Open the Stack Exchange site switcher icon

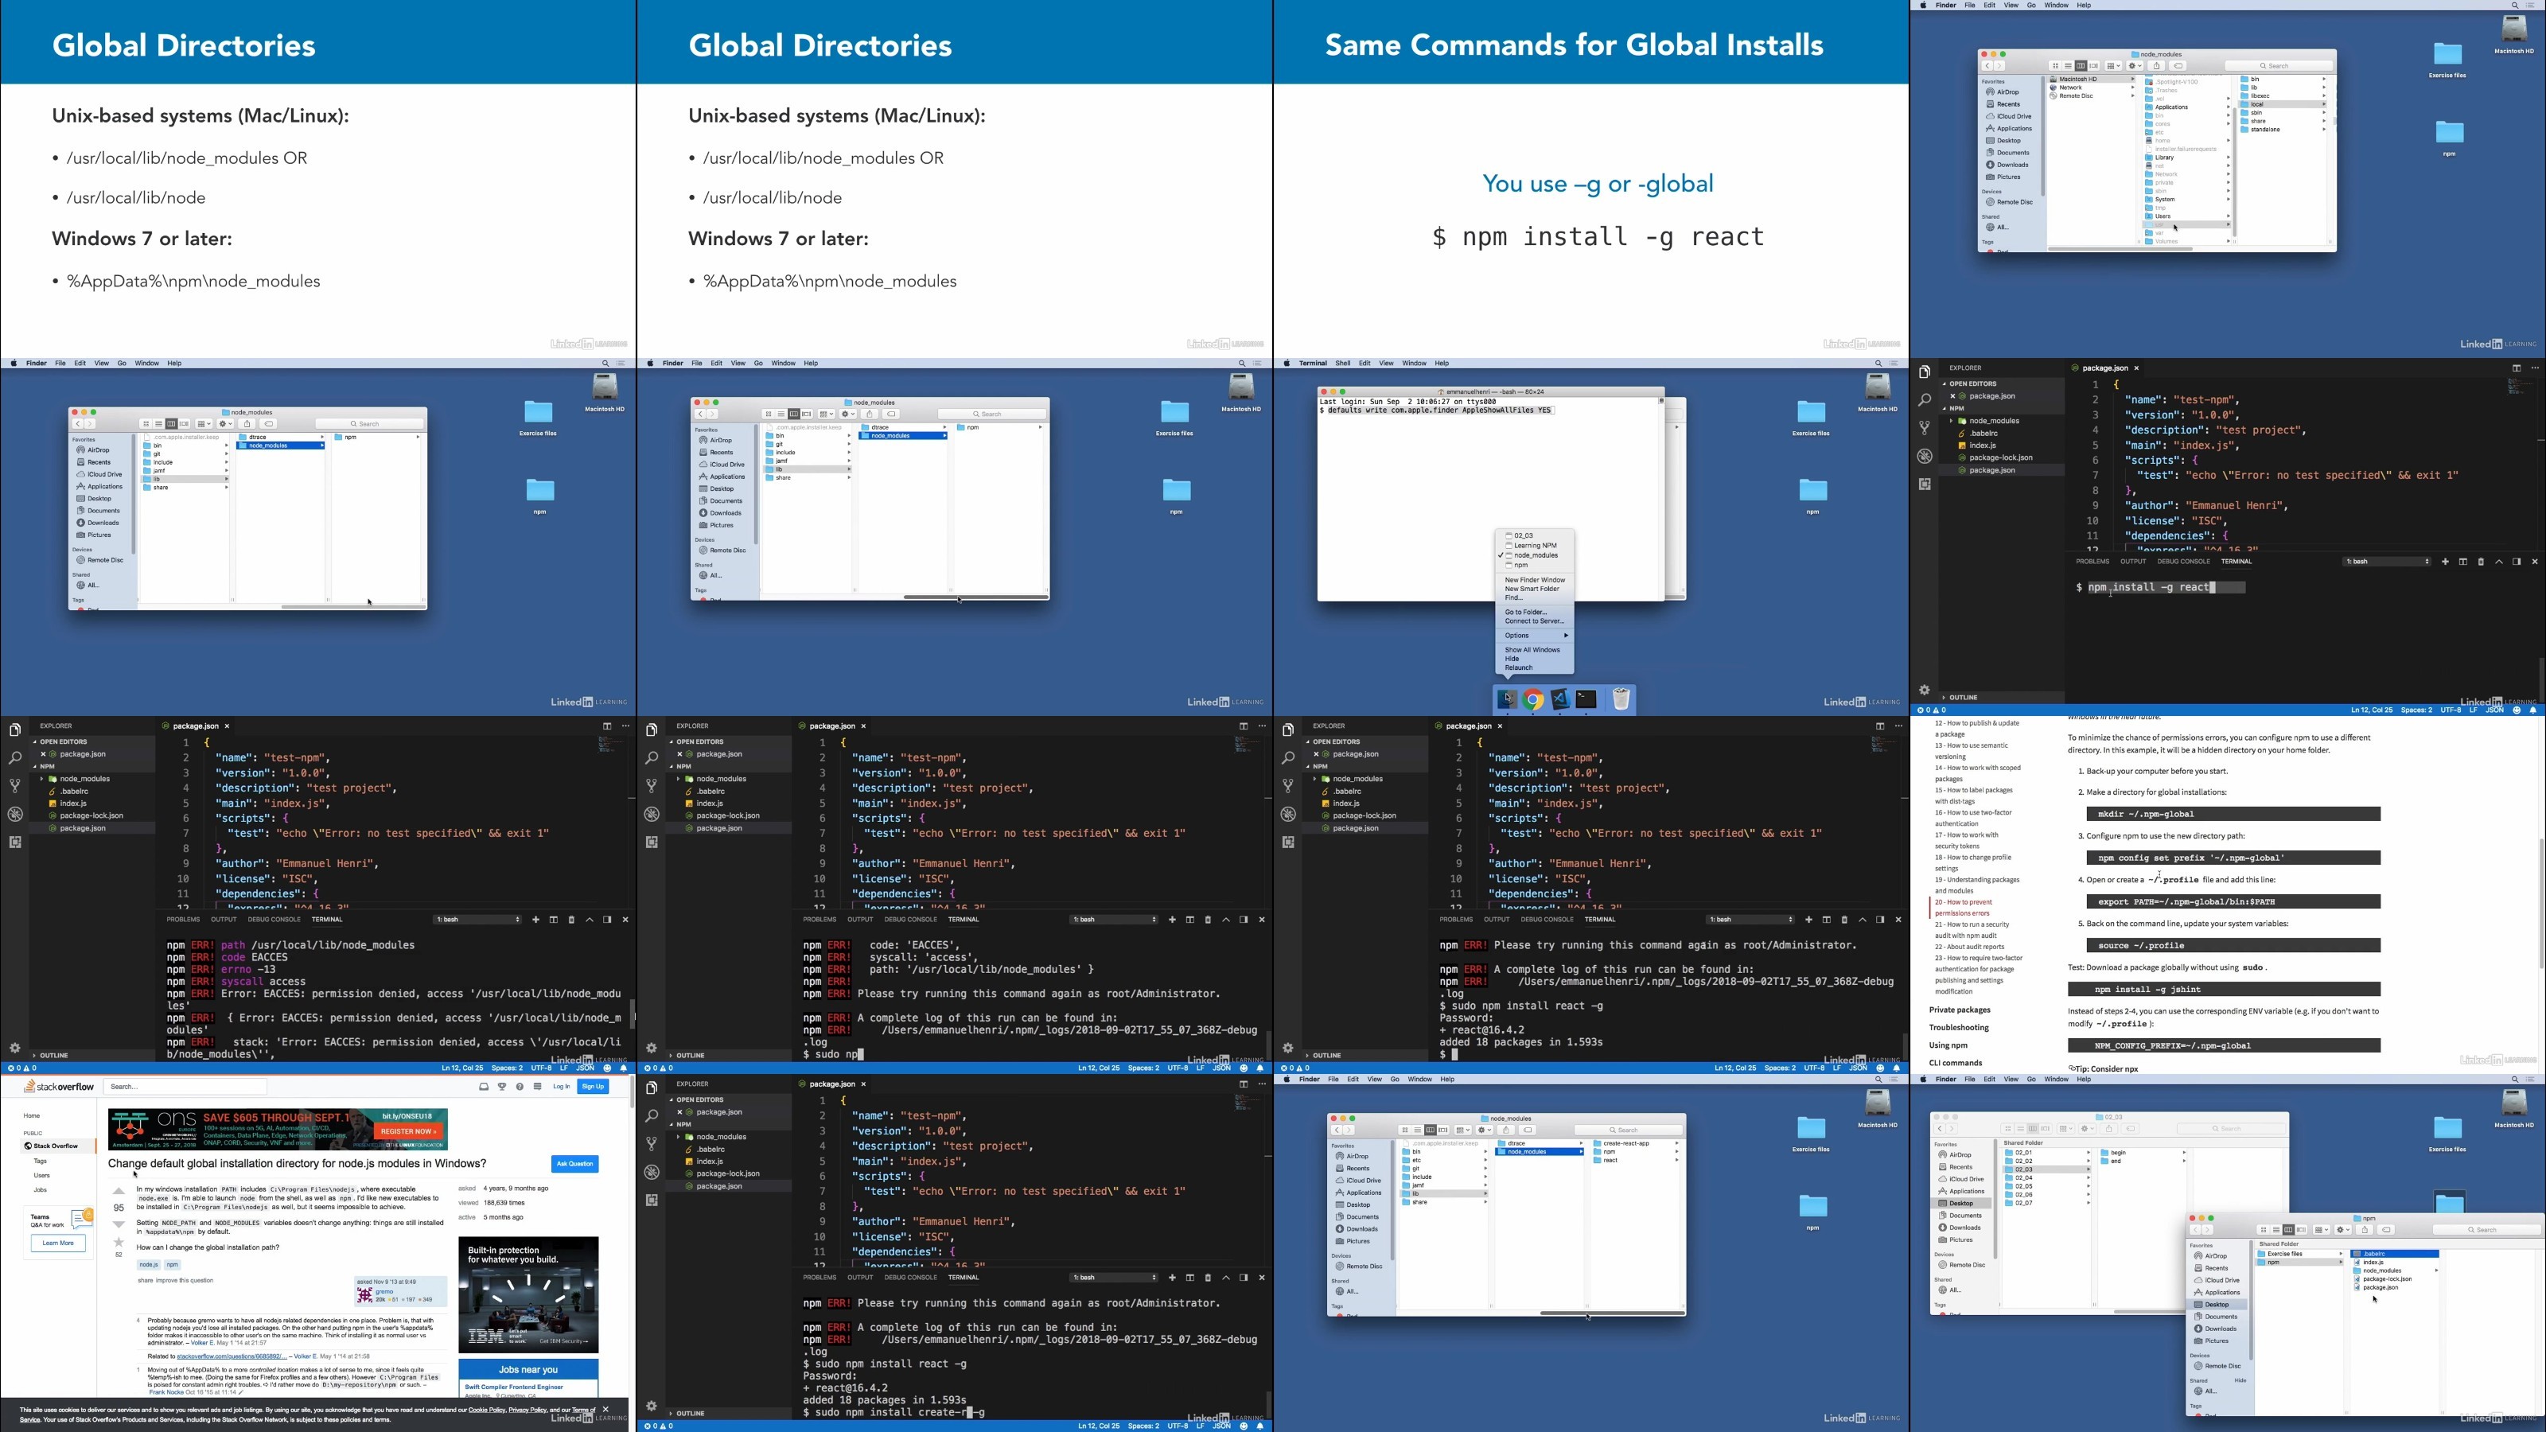pyautogui.click(x=538, y=1086)
